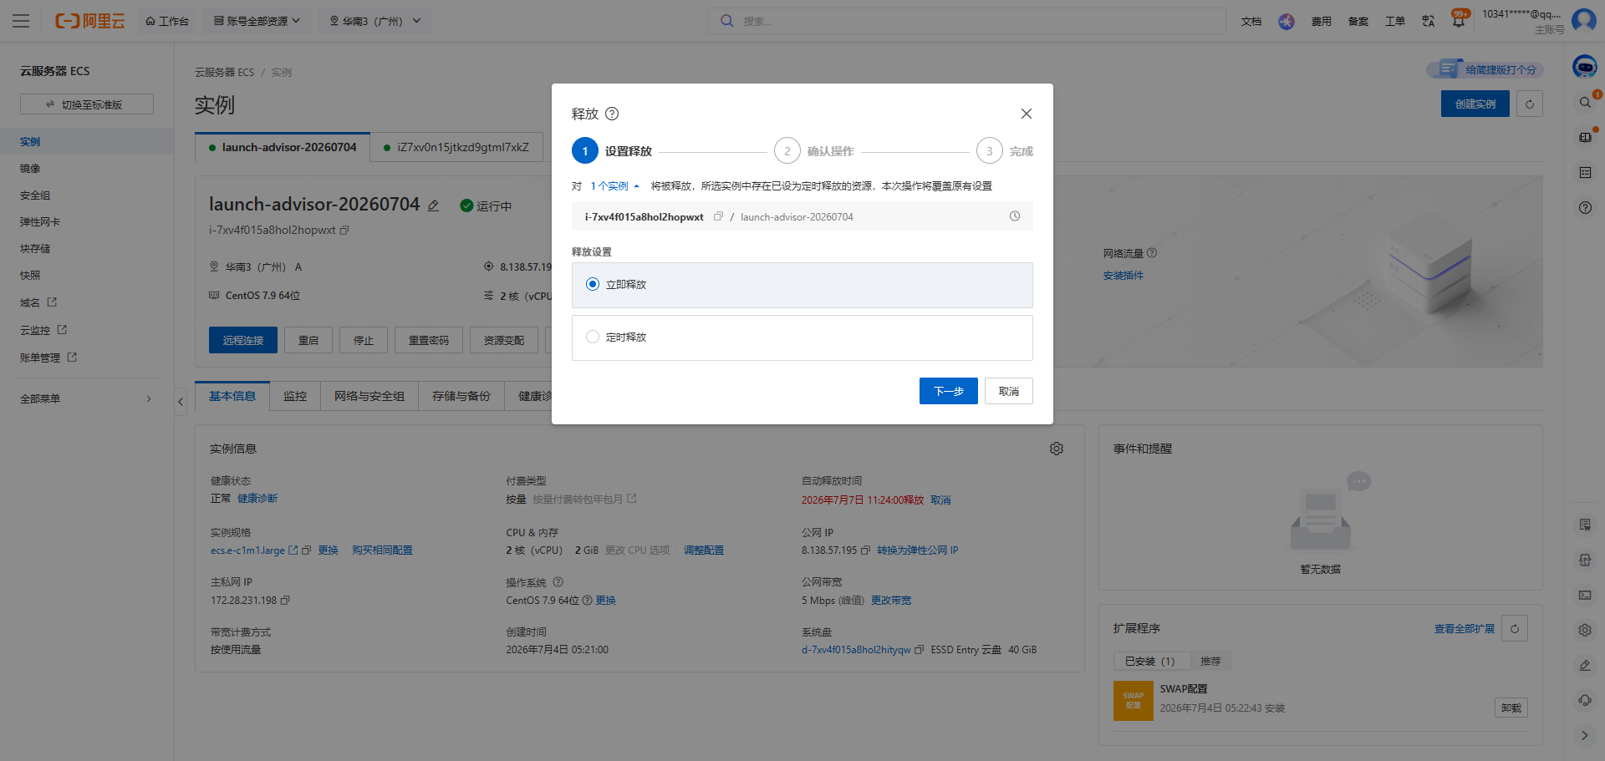The width and height of the screenshot is (1605, 761).
Task: Focus the top search field
Action: click(967, 21)
